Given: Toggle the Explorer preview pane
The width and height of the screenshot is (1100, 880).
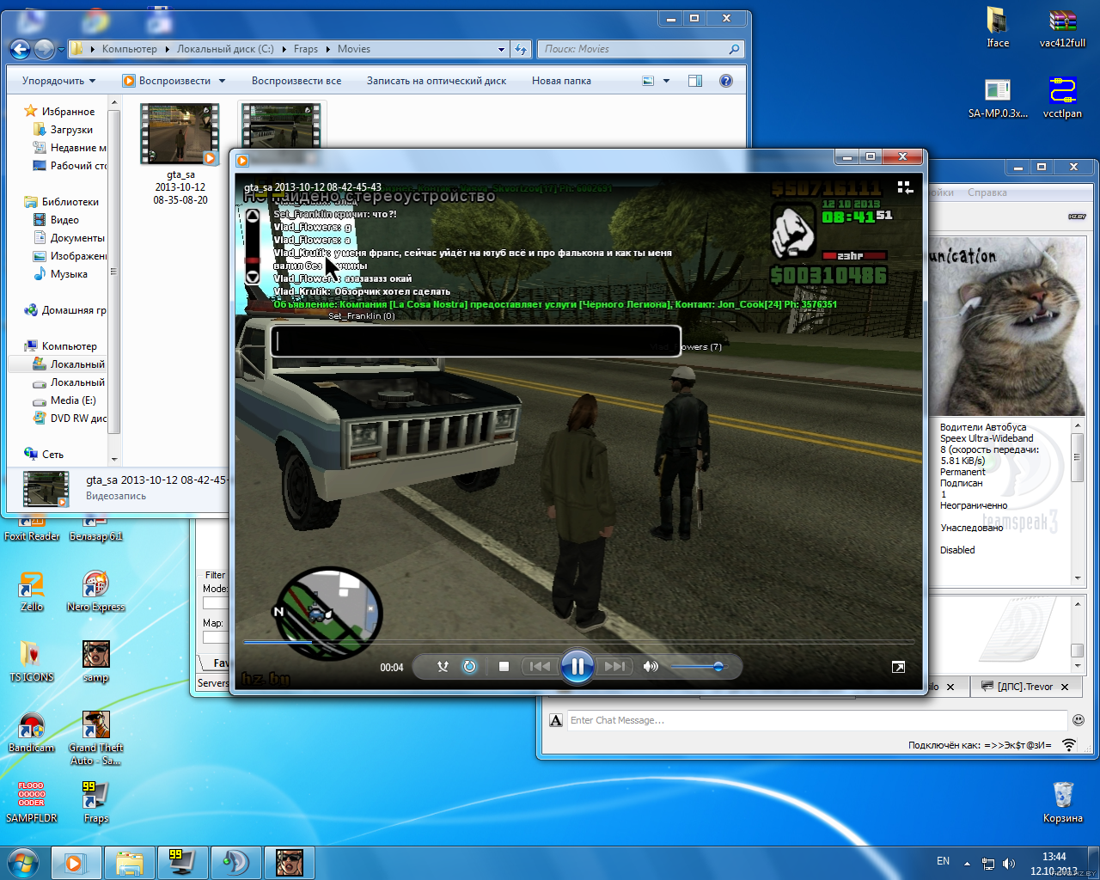Looking at the screenshot, I should coord(695,81).
